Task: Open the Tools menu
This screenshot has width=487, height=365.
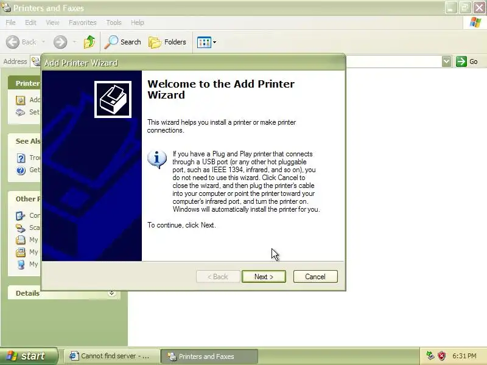Action: [114, 23]
